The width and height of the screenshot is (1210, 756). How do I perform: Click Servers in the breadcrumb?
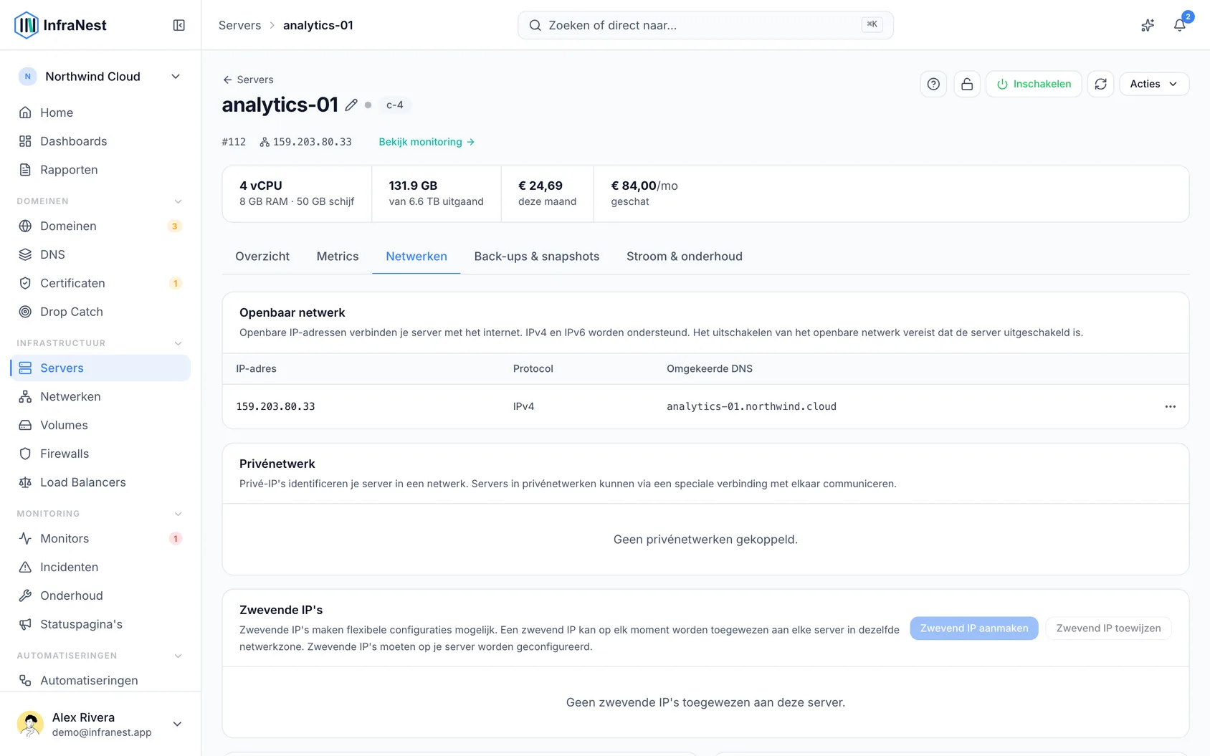(239, 25)
